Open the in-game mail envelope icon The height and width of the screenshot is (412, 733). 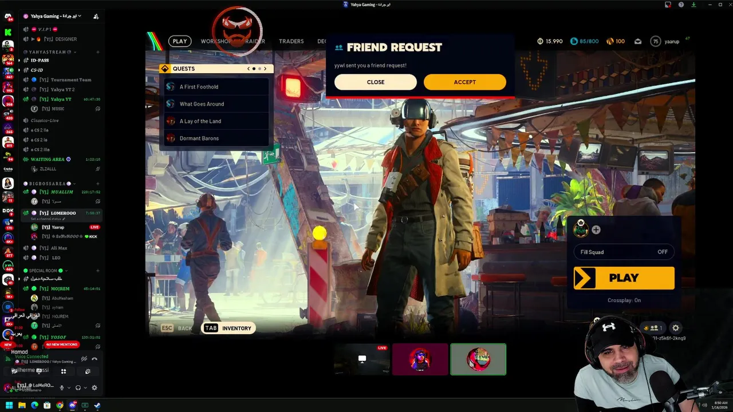coord(638,41)
